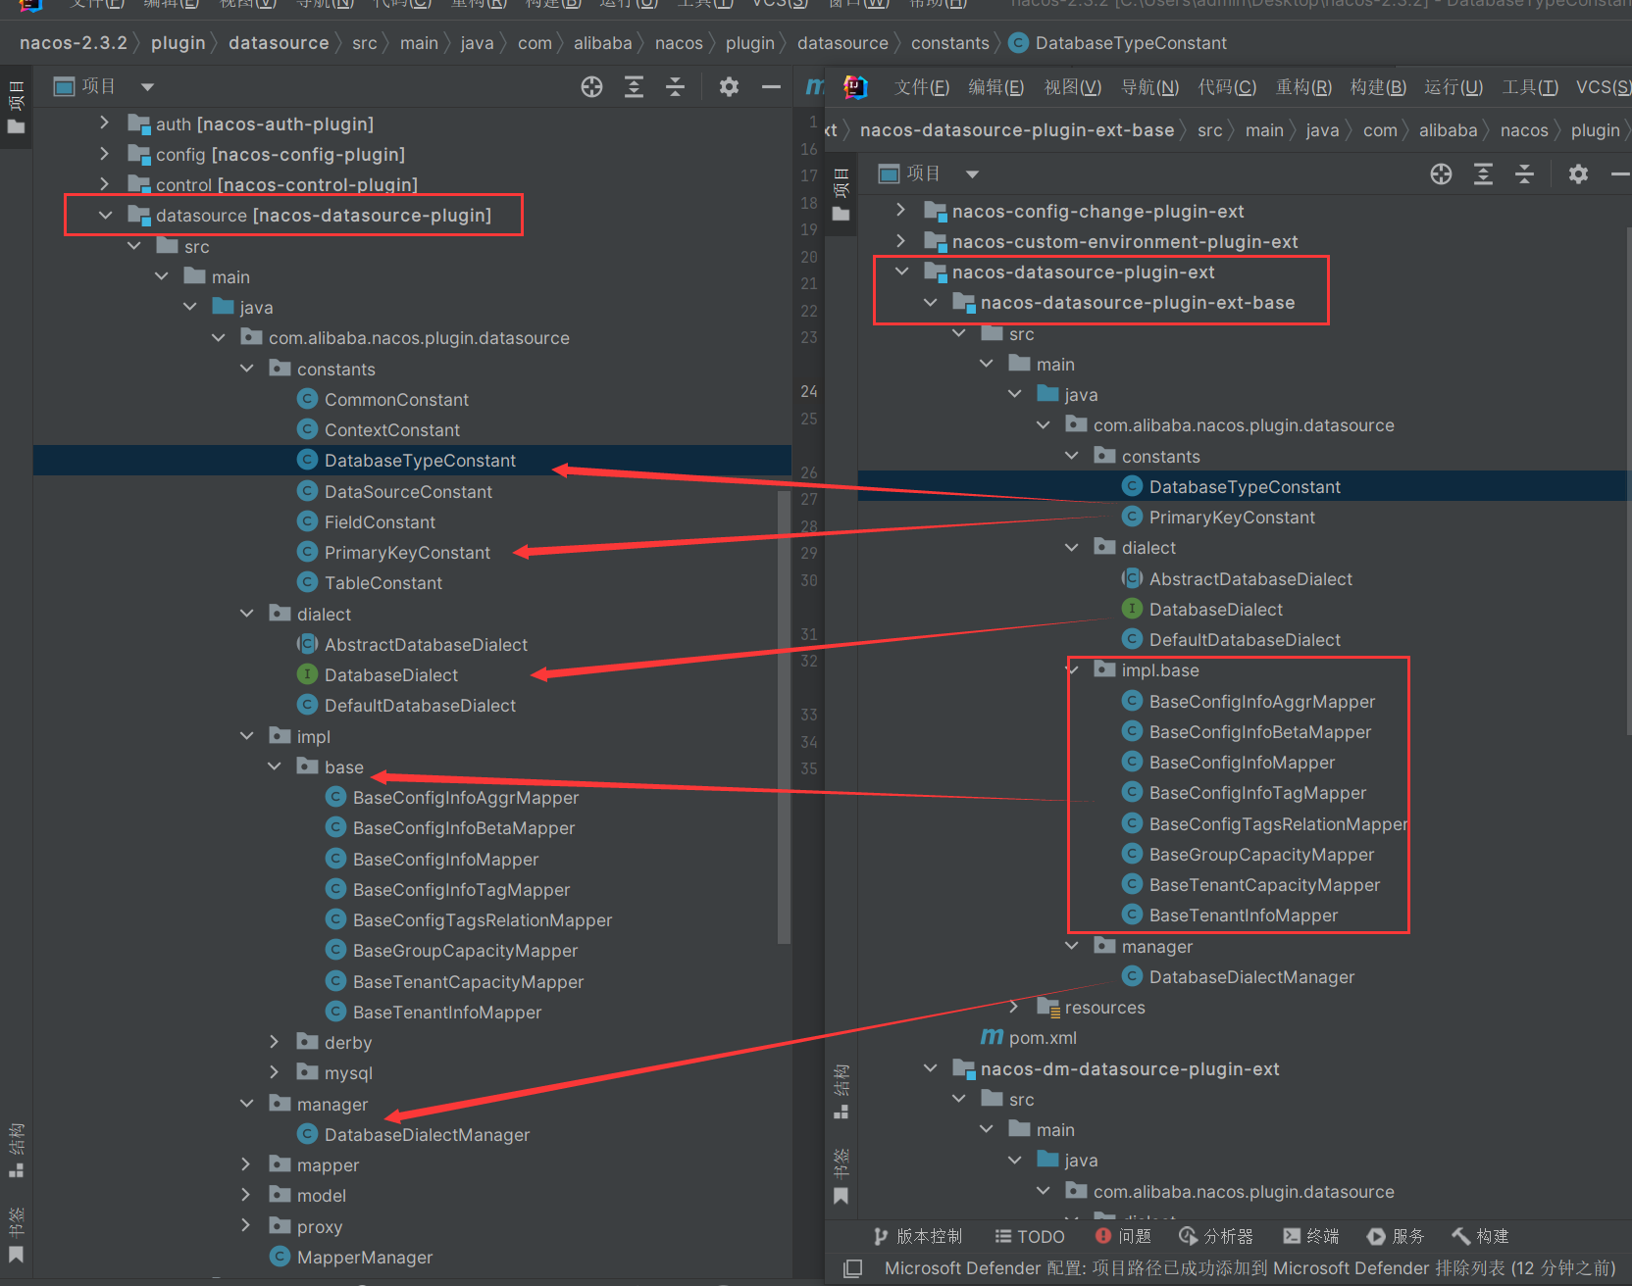Collapse the impl.base package in right tree
Image resolution: width=1632 pixels, height=1286 pixels.
click(x=1073, y=670)
